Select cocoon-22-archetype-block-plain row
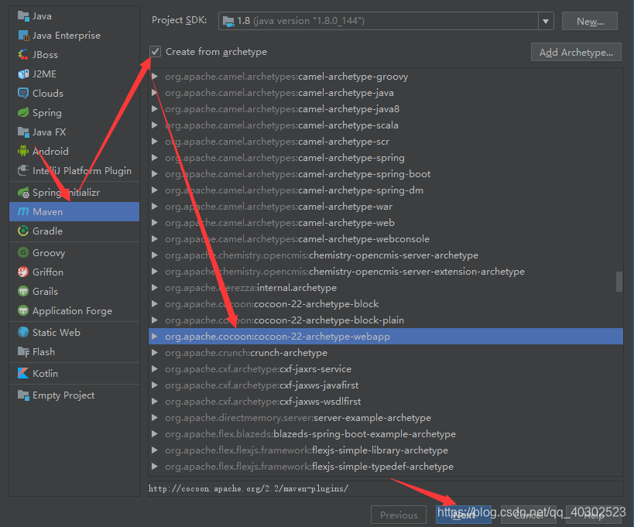 (386, 320)
